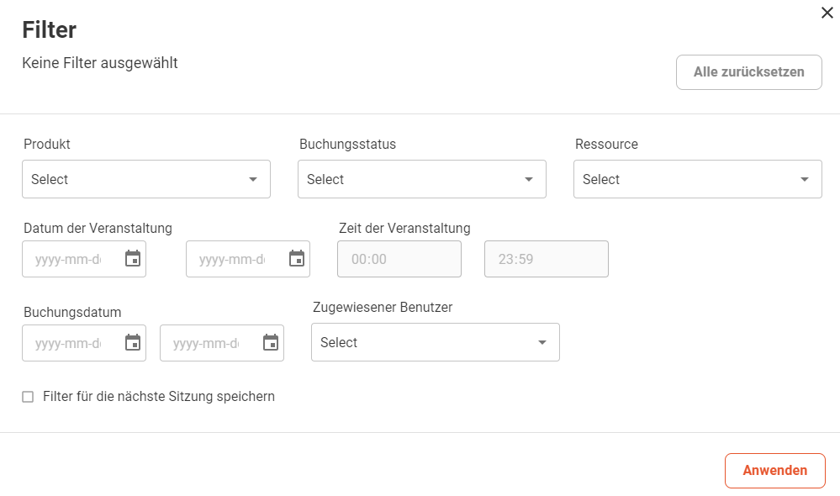Click the second Datum der Veranstaltung date field
Image resolution: width=840 pixels, height=496 pixels.
(x=248, y=259)
